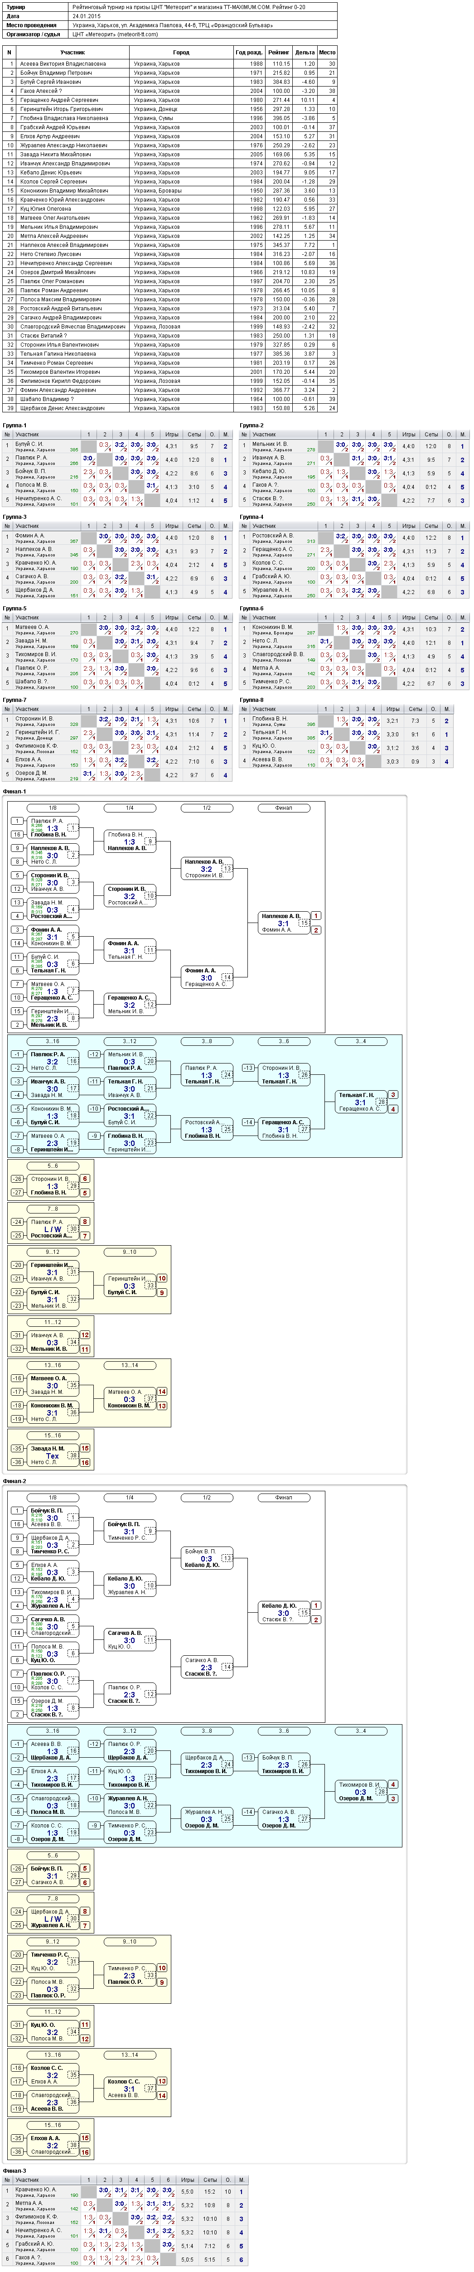This screenshot has height=2272, width=474.
Task: Click the Финал-1 section heading
Action: tap(15, 791)
